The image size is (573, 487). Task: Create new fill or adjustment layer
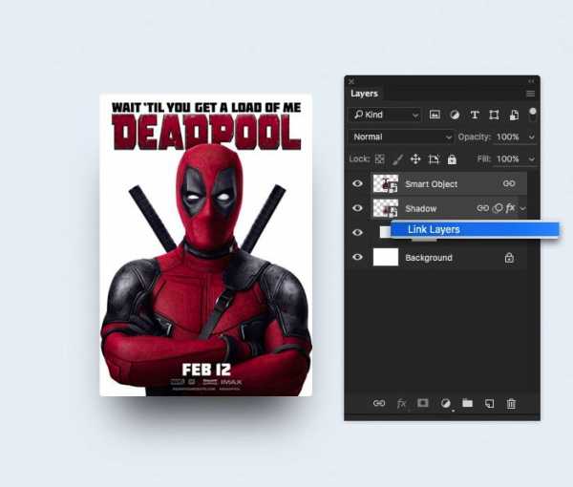pos(445,404)
